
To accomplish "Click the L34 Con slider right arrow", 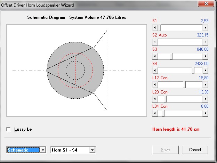I will click(x=206, y=113).
